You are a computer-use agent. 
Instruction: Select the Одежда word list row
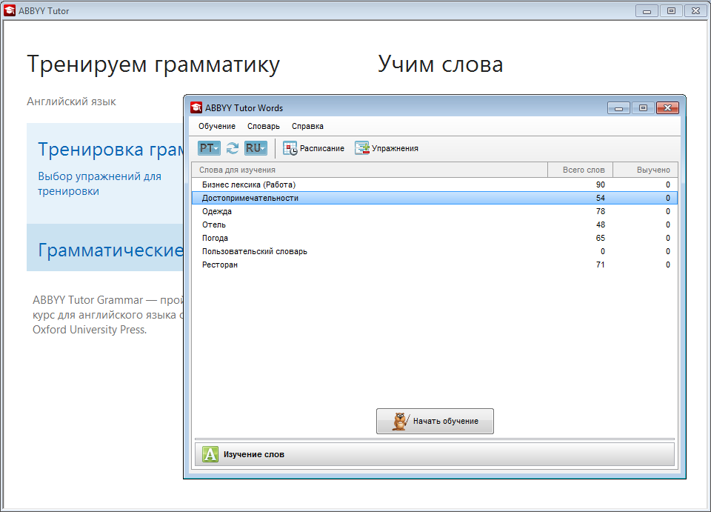coord(217,211)
